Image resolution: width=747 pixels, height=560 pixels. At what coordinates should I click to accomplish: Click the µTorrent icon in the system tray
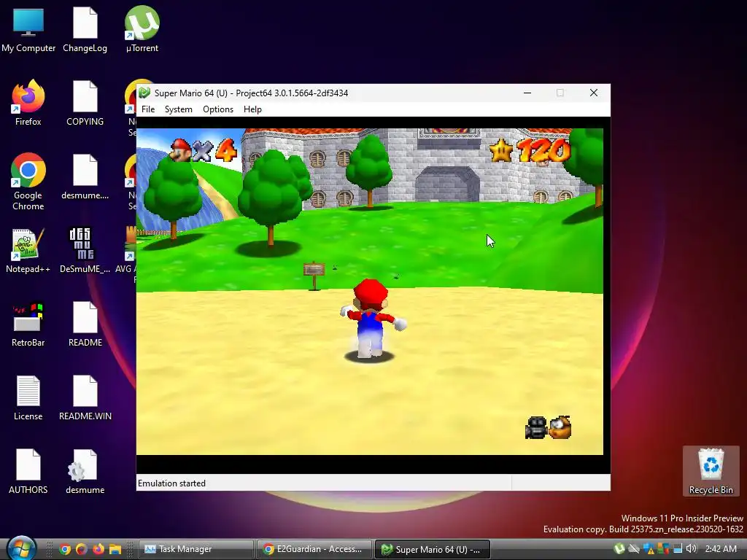pyautogui.click(x=619, y=549)
